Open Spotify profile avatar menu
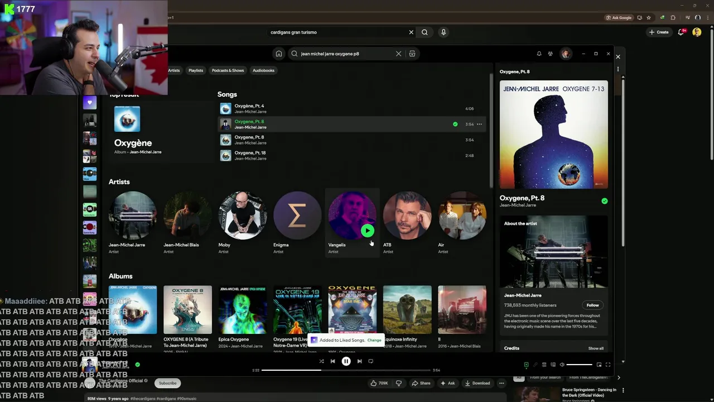The height and width of the screenshot is (402, 714). [566, 54]
